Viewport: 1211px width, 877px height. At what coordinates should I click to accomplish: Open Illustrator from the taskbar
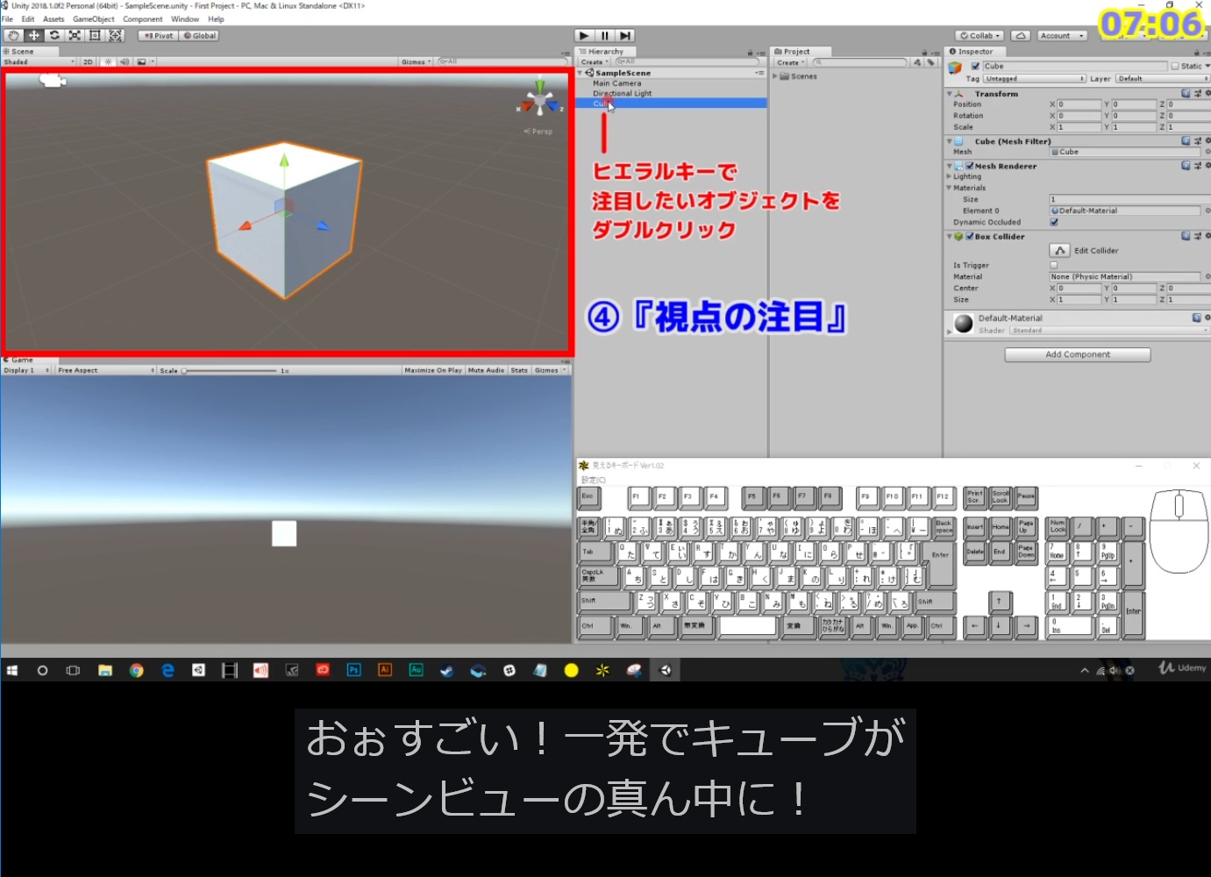pos(385,670)
